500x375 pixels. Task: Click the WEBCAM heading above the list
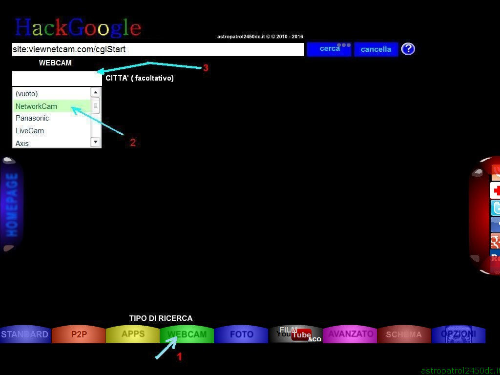tap(55, 63)
